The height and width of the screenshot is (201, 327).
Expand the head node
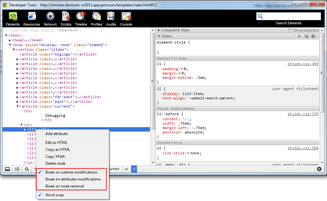(10, 40)
